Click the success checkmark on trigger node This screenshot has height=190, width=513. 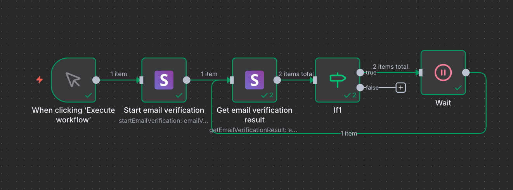(88, 95)
